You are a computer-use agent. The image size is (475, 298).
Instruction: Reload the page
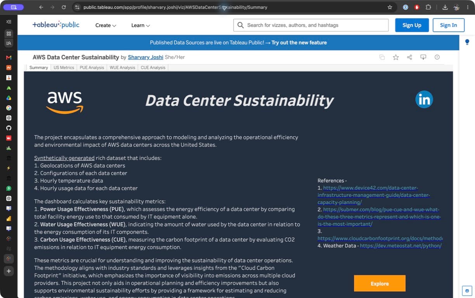click(64, 7)
